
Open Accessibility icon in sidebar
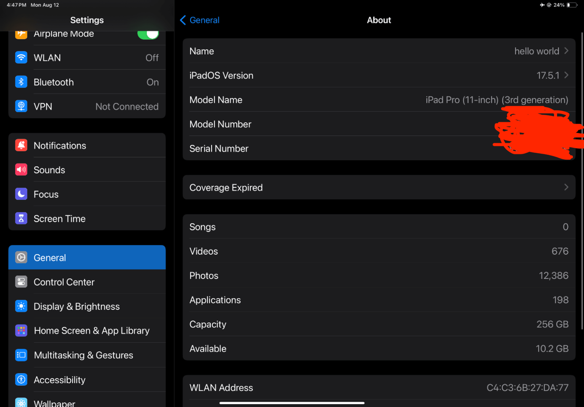click(21, 380)
